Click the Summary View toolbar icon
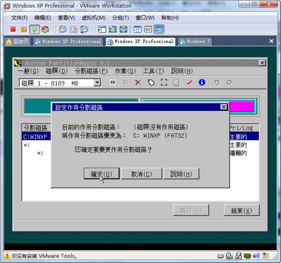Image resolution: width=281 pixels, height=263 pixels. [137, 29]
